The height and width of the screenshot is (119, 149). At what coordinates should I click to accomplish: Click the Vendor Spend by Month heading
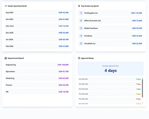pos(17,6)
